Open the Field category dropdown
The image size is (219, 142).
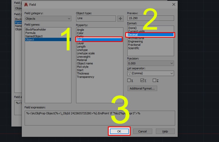[48, 19]
